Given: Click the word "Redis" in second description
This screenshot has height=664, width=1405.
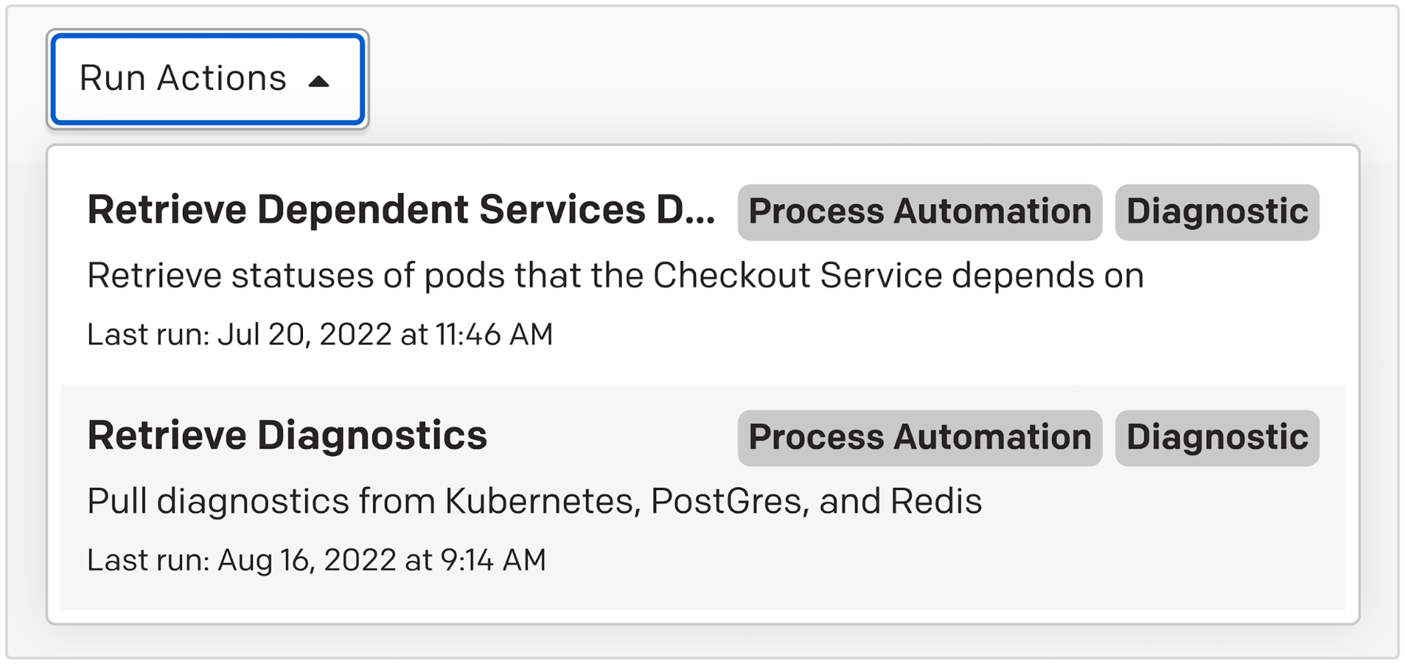Looking at the screenshot, I should 936,502.
